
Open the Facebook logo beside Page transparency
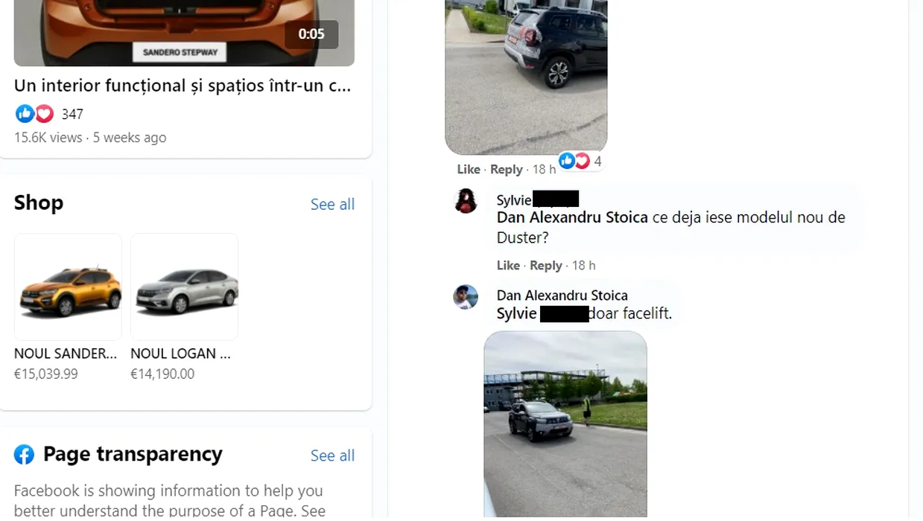coord(24,455)
